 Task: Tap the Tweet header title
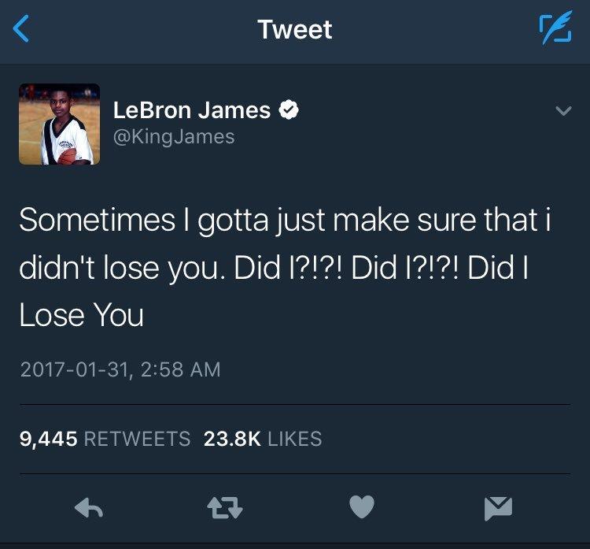pos(295,29)
